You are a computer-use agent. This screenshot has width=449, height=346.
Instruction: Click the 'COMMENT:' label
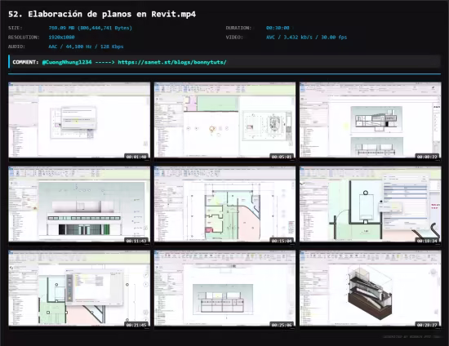25,62
